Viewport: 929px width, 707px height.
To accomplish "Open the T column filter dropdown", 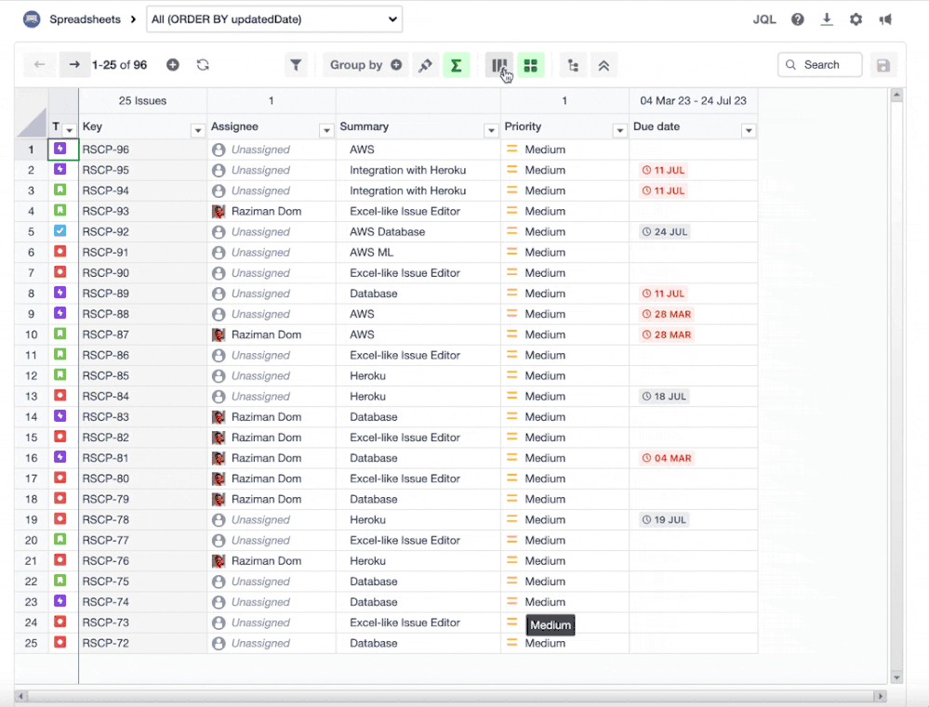I will (x=70, y=130).
